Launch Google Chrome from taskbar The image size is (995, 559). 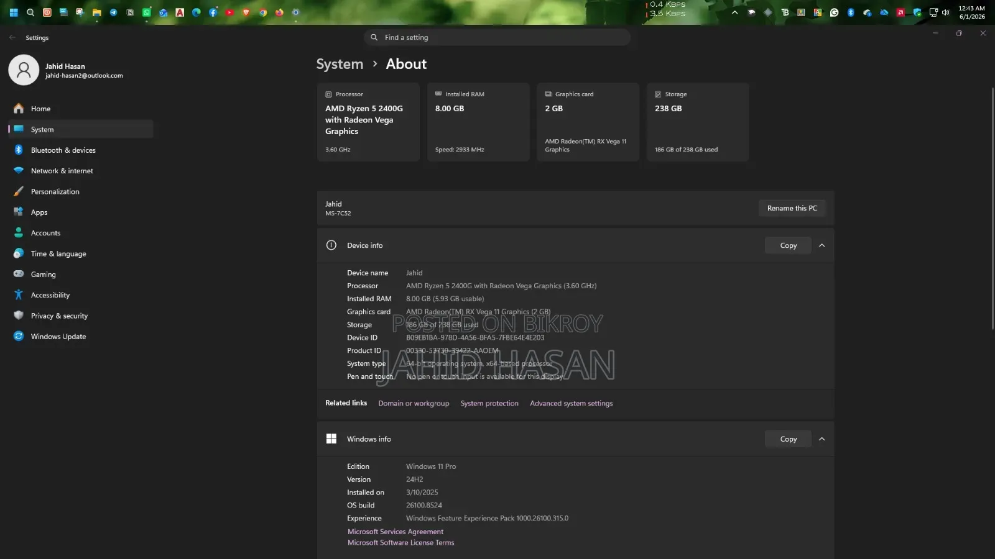[263, 12]
